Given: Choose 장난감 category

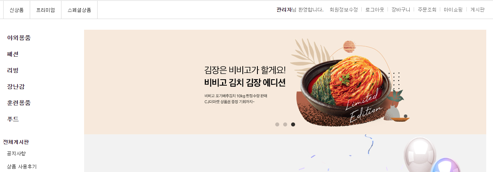Looking at the screenshot, I should pyautogui.click(x=16, y=87).
